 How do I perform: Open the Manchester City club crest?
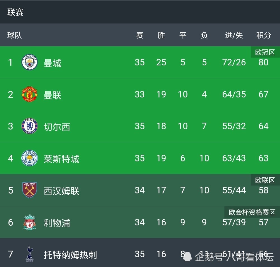[29, 62]
